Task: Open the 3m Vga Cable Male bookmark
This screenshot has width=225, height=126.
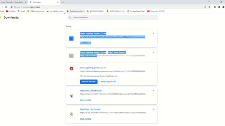Action: [x=136, y=11]
